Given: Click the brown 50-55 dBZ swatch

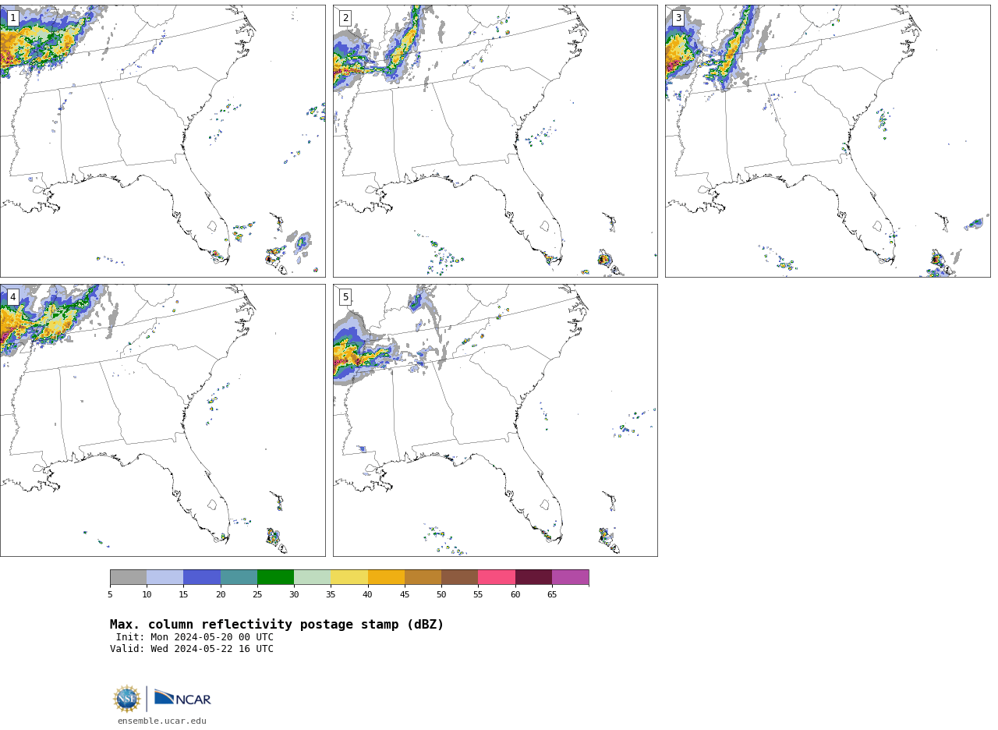Looking at the screenshot, I should 460,577.
